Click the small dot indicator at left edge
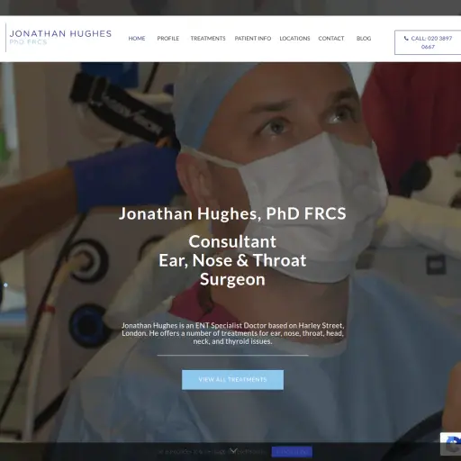The width and height of the screenshot is (461, 461). [x=5, y=285]
